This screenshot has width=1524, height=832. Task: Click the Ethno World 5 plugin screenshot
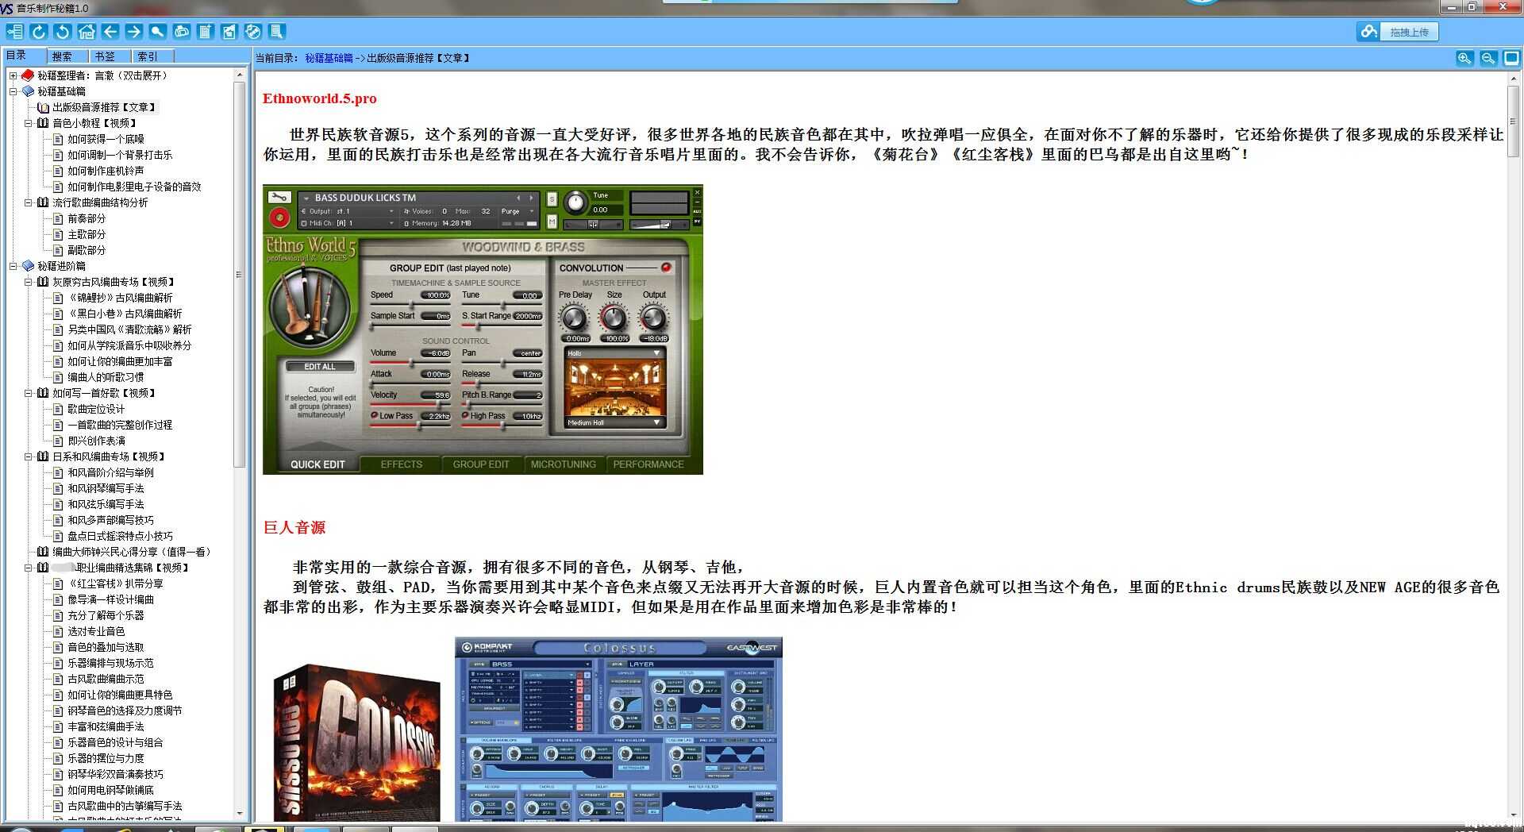[x=483, y=329]
